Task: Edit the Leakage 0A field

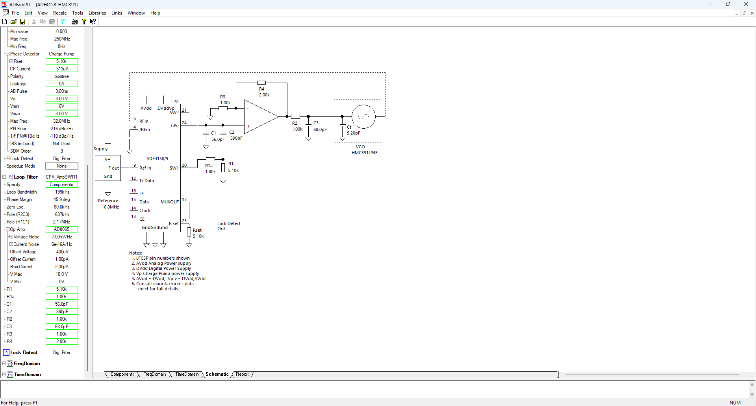Action: 62,84
